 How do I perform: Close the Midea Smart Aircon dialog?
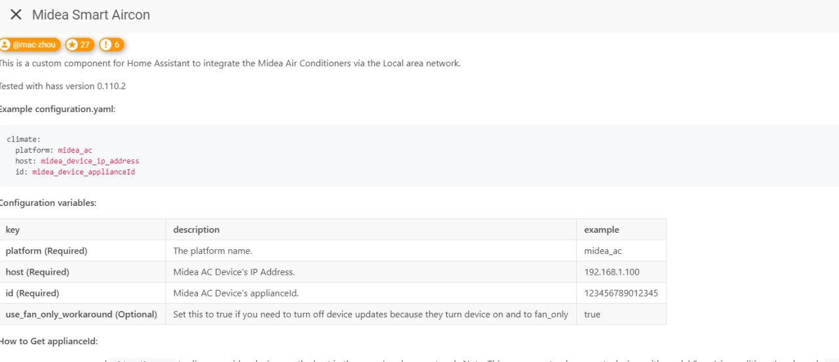tap(16, 14)
